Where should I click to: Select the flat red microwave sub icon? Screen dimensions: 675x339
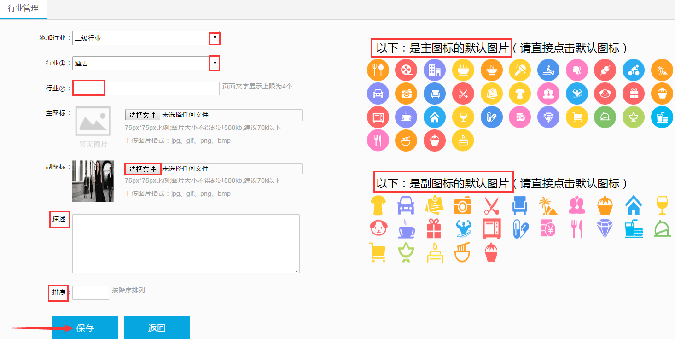(x=491, y=229)
